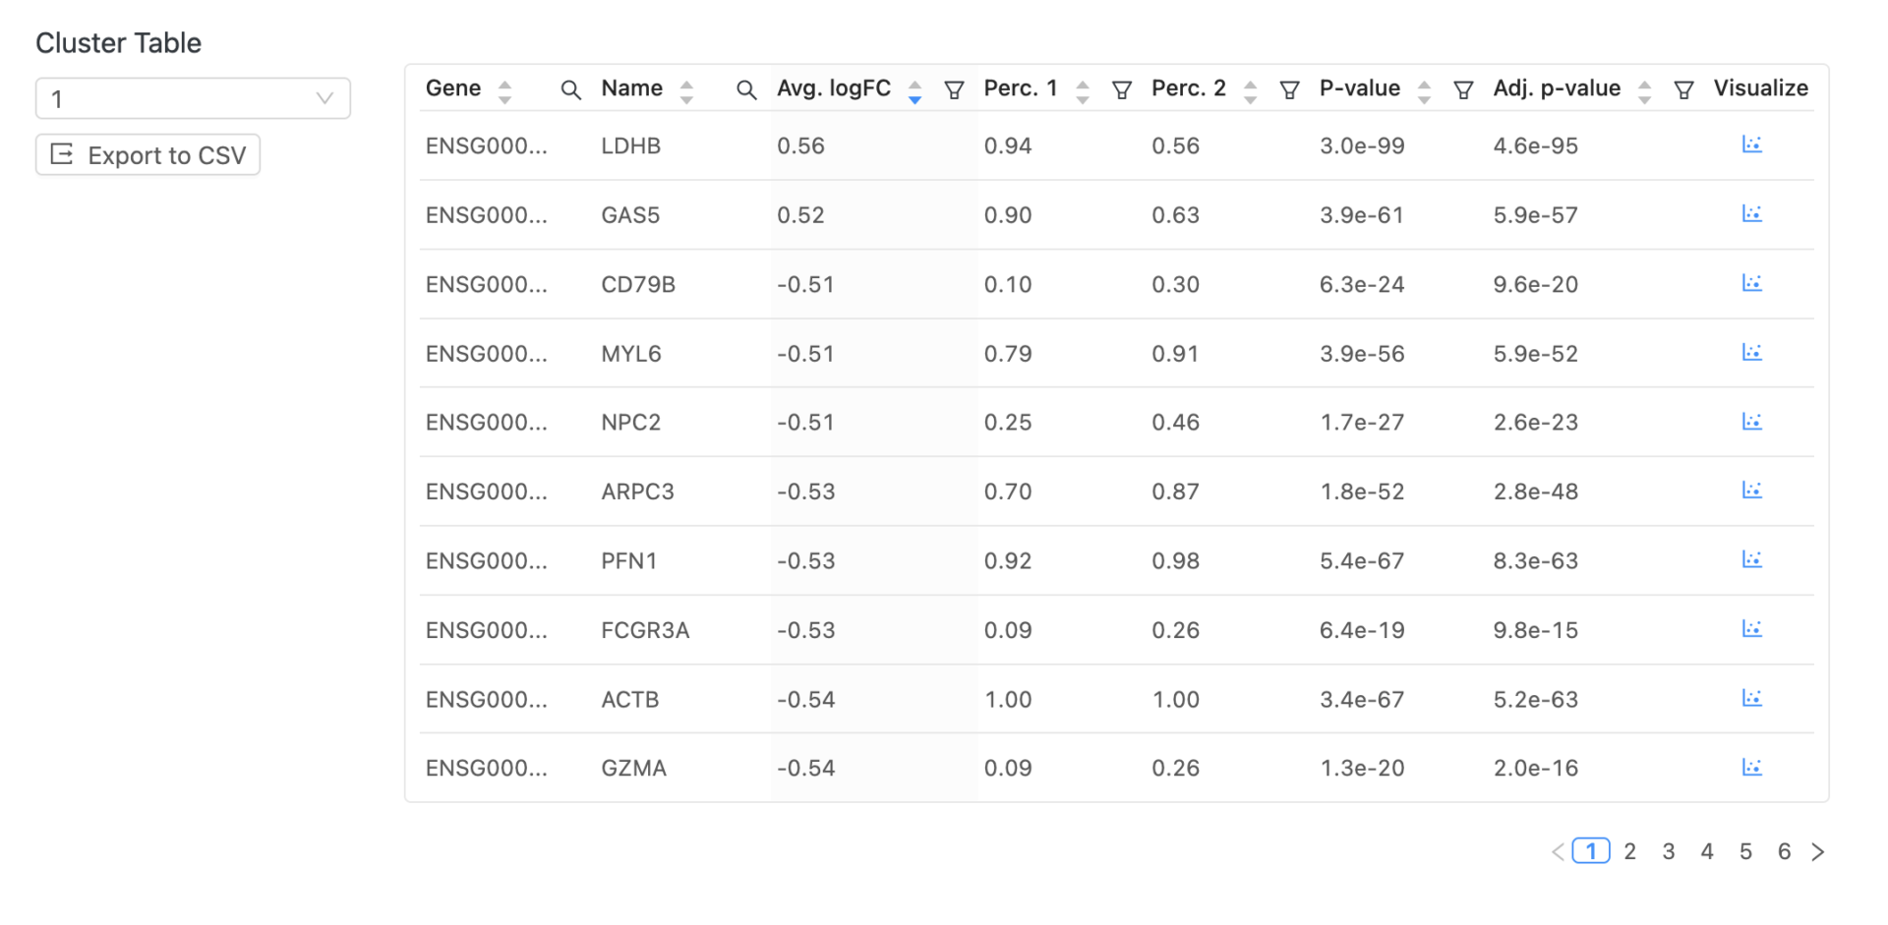Open the Perc. 2 filter dropdown
1888x925 pixels.
click(x=1289, y=90)
